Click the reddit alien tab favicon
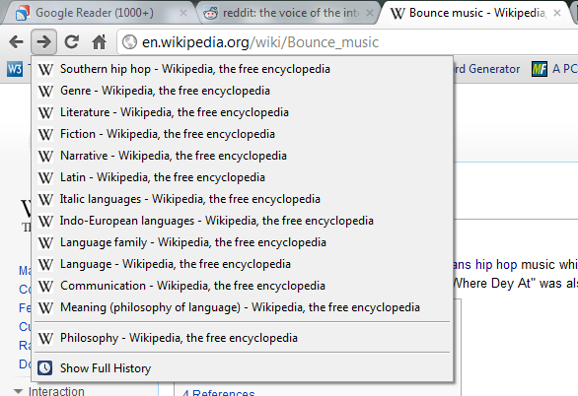The height and width of the screenshot is (396, 578). pyautogui.click(x=210, y=13)
